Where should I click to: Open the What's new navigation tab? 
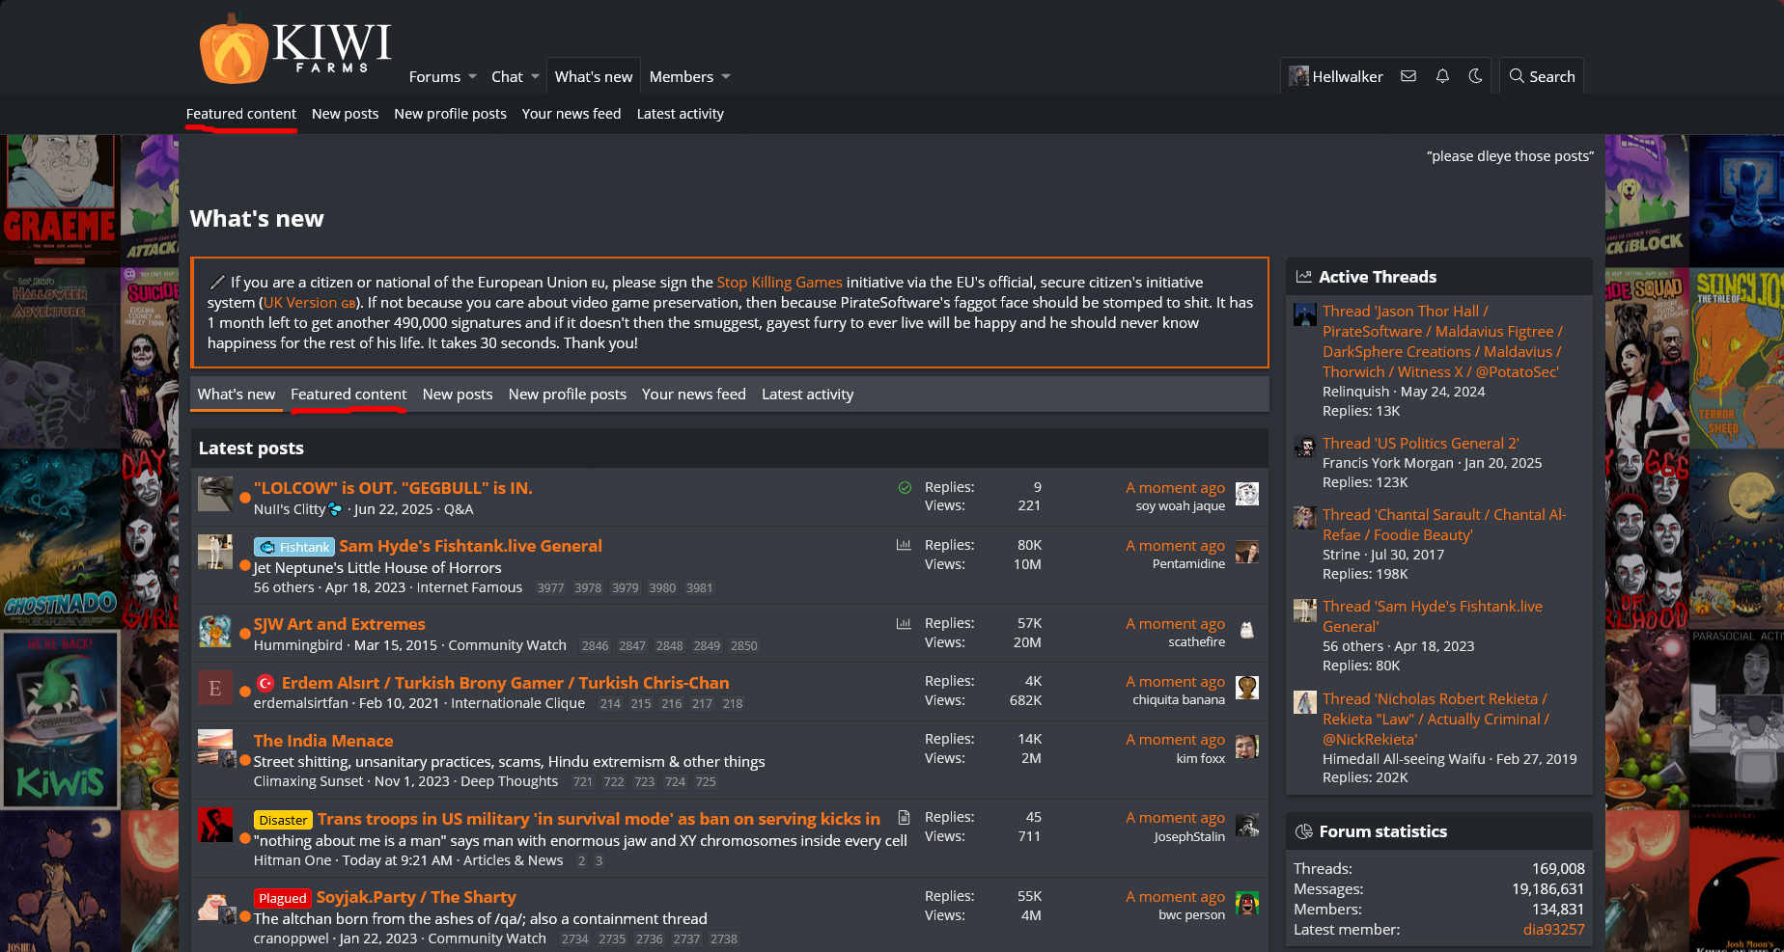tap(594, 76)
